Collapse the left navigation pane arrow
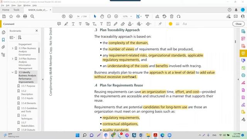This screenshot has width=247, height=139. (43, 80)
